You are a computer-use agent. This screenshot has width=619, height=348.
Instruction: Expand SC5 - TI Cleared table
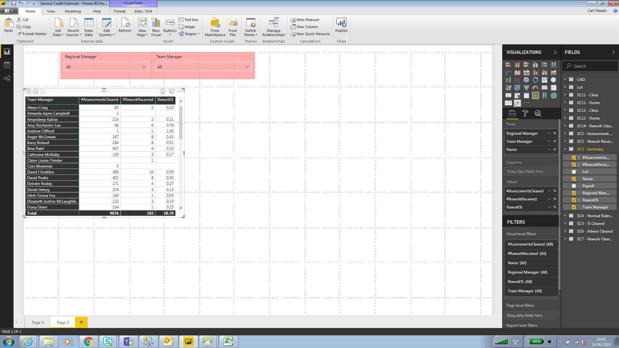[x=565, y=224]
